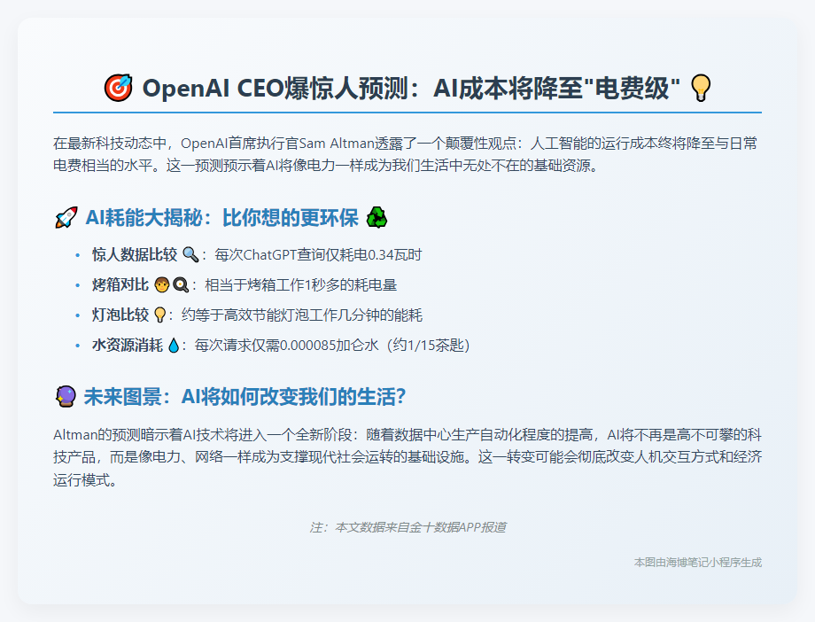Click the crystal ball emoji beside 未来图景
The width and height of the screenshot is (815, 622).
click(x=66, y=397)
